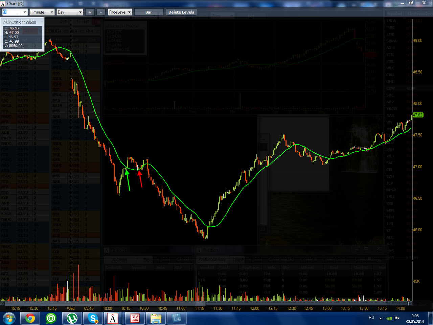Click the V: 8050.00 volume value in tooltip
The height and width of the screenshot is (325, 433).
pos(14,46)
